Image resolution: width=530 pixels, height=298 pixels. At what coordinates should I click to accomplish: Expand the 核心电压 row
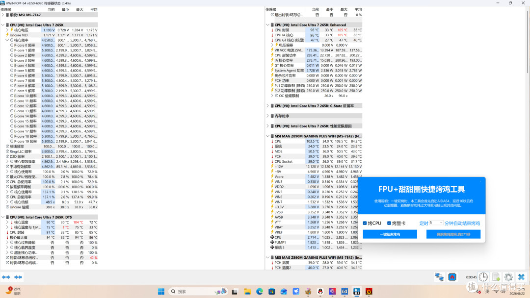(x=7, y=30)
